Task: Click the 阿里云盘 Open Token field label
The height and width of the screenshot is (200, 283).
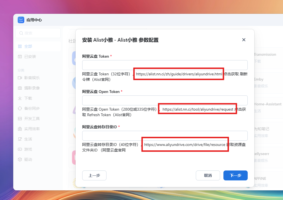Action: point(101,92)
